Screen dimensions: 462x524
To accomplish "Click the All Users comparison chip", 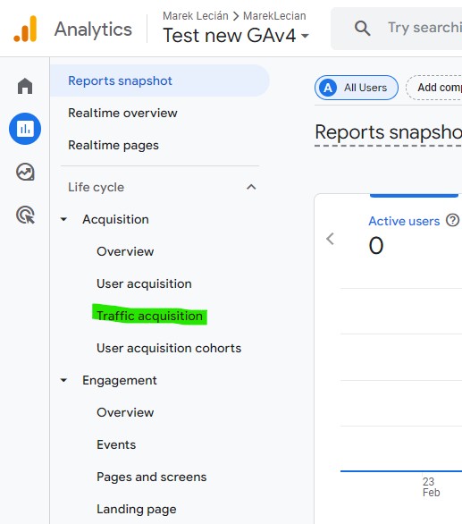I will click(357, 88).
